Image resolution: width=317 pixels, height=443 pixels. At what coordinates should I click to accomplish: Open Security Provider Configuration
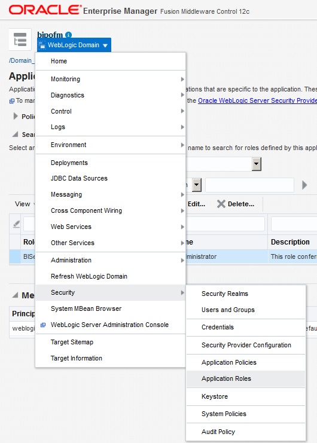[246, 345]
